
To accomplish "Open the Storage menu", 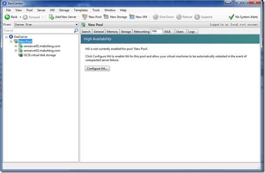I will (x=64, y=10).
